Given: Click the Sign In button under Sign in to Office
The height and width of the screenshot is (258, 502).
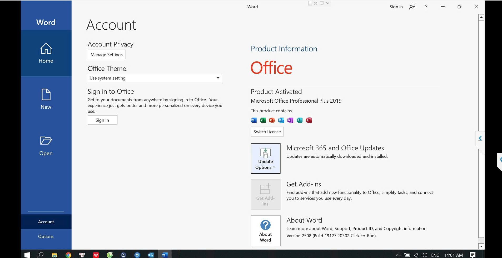Looking at the screenshot, I should tap(102, 120).
